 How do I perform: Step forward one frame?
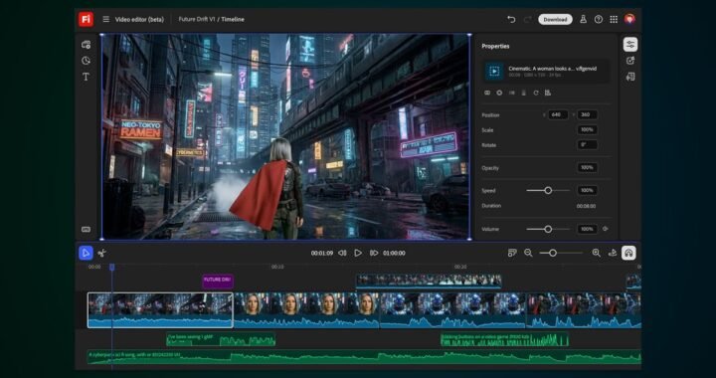tap(374, 253)
